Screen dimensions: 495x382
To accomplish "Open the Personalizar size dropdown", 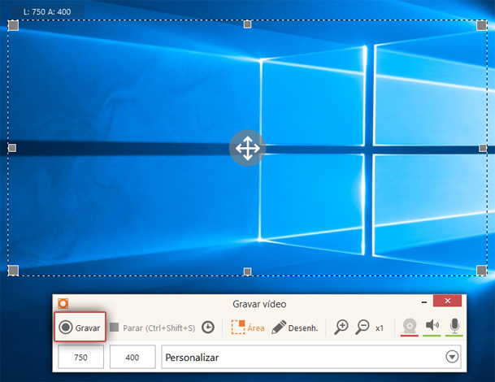I will coord(311,357).
